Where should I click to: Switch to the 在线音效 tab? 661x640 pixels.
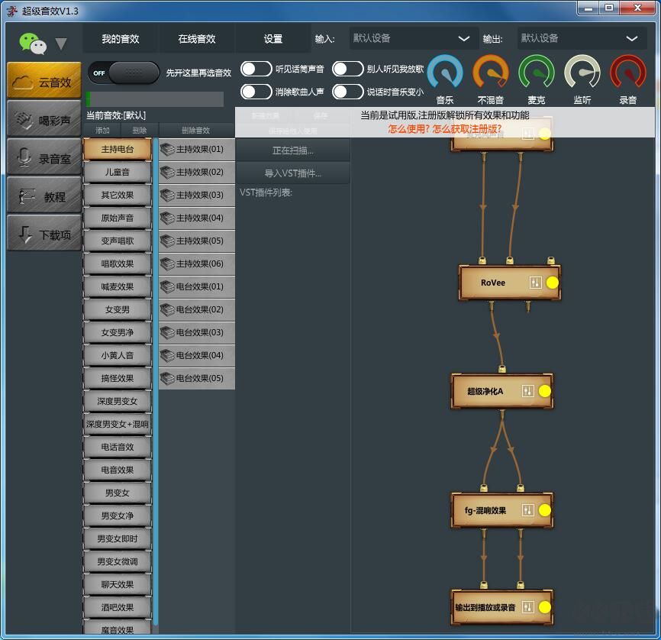coord(197,39)
